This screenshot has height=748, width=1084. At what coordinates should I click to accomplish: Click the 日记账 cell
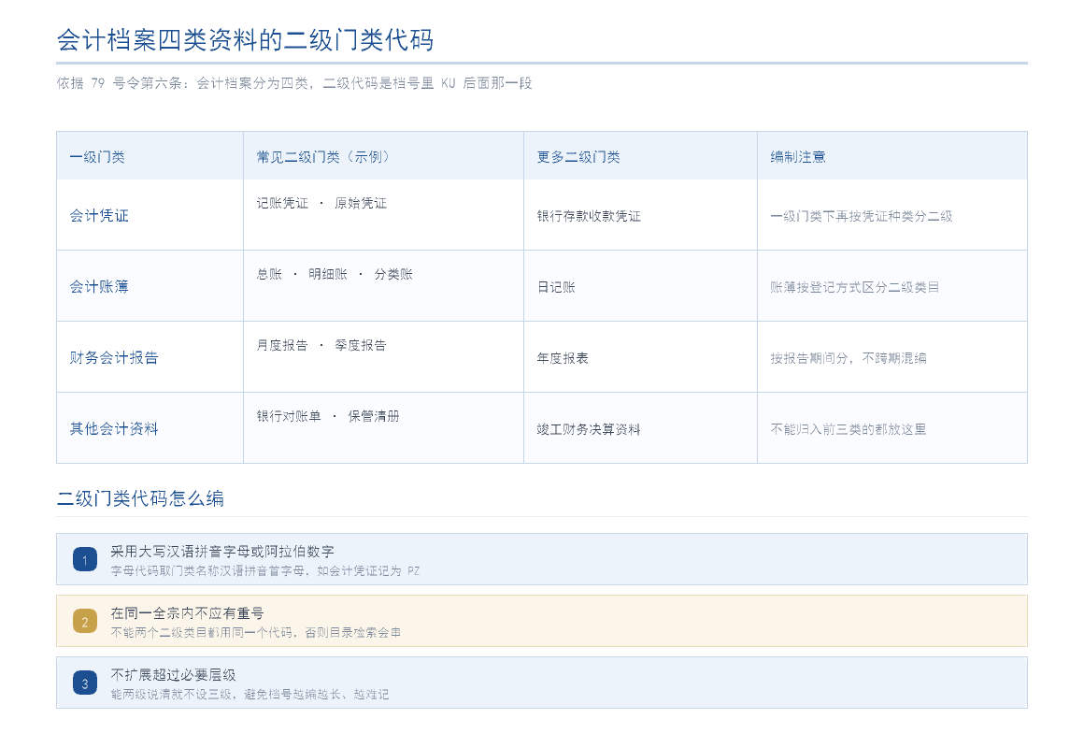(x=556, y=287)
